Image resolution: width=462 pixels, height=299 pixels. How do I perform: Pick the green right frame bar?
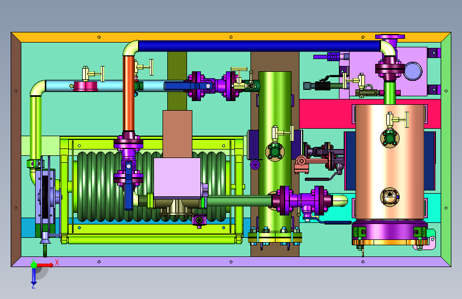click(446, 149)
